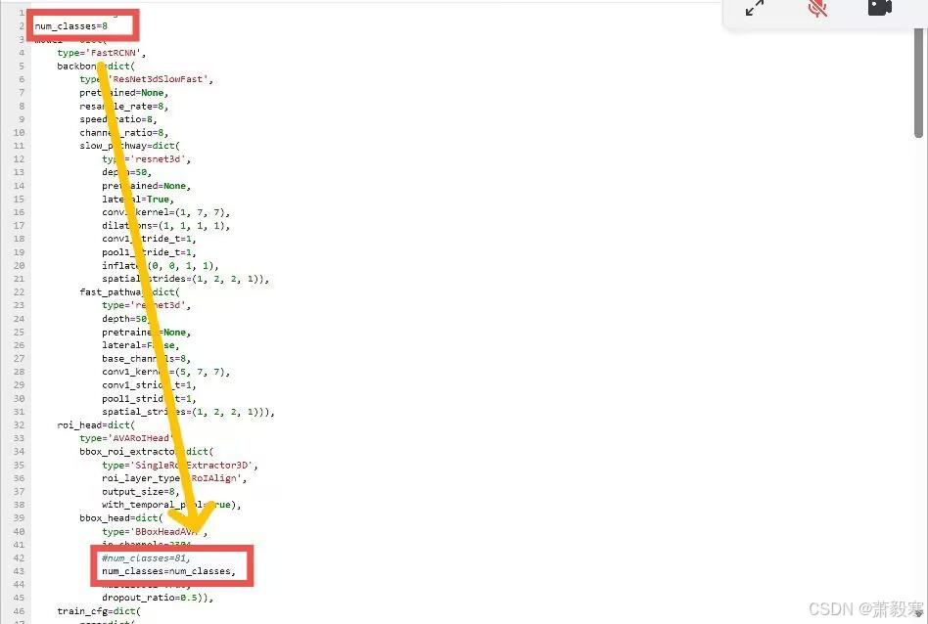
Task: Click the vertical scrollbar thumb
Action: coord(918,88)
